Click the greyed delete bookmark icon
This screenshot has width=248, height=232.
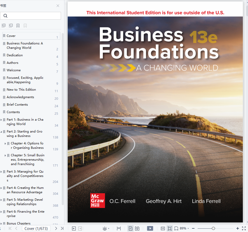pyautogui.click(x=25, y=26)
